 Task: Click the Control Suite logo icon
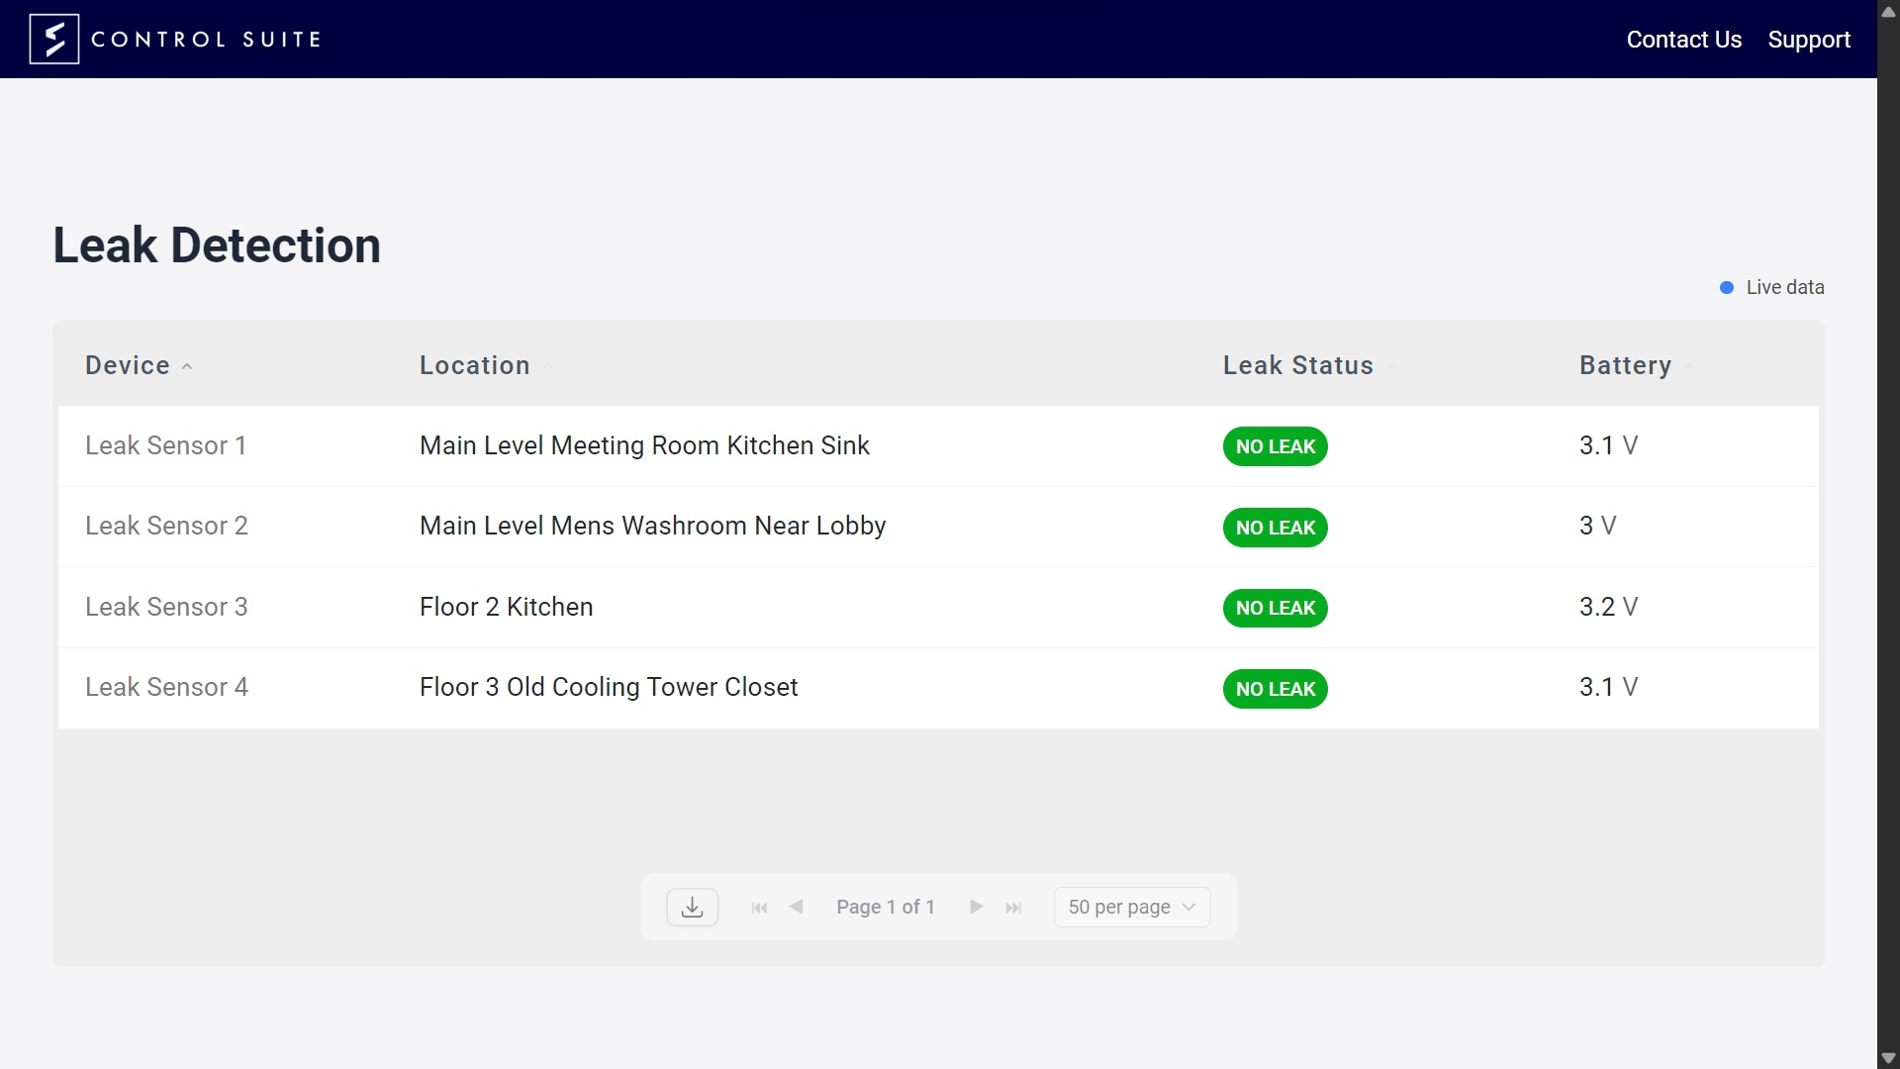54,40
